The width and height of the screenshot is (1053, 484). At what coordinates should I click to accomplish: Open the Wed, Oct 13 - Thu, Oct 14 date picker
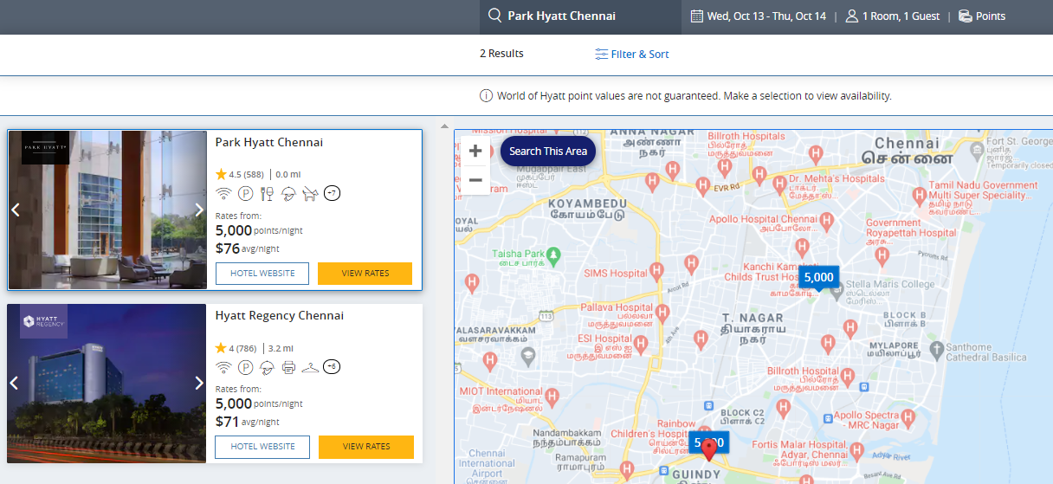tap(759, 16)
